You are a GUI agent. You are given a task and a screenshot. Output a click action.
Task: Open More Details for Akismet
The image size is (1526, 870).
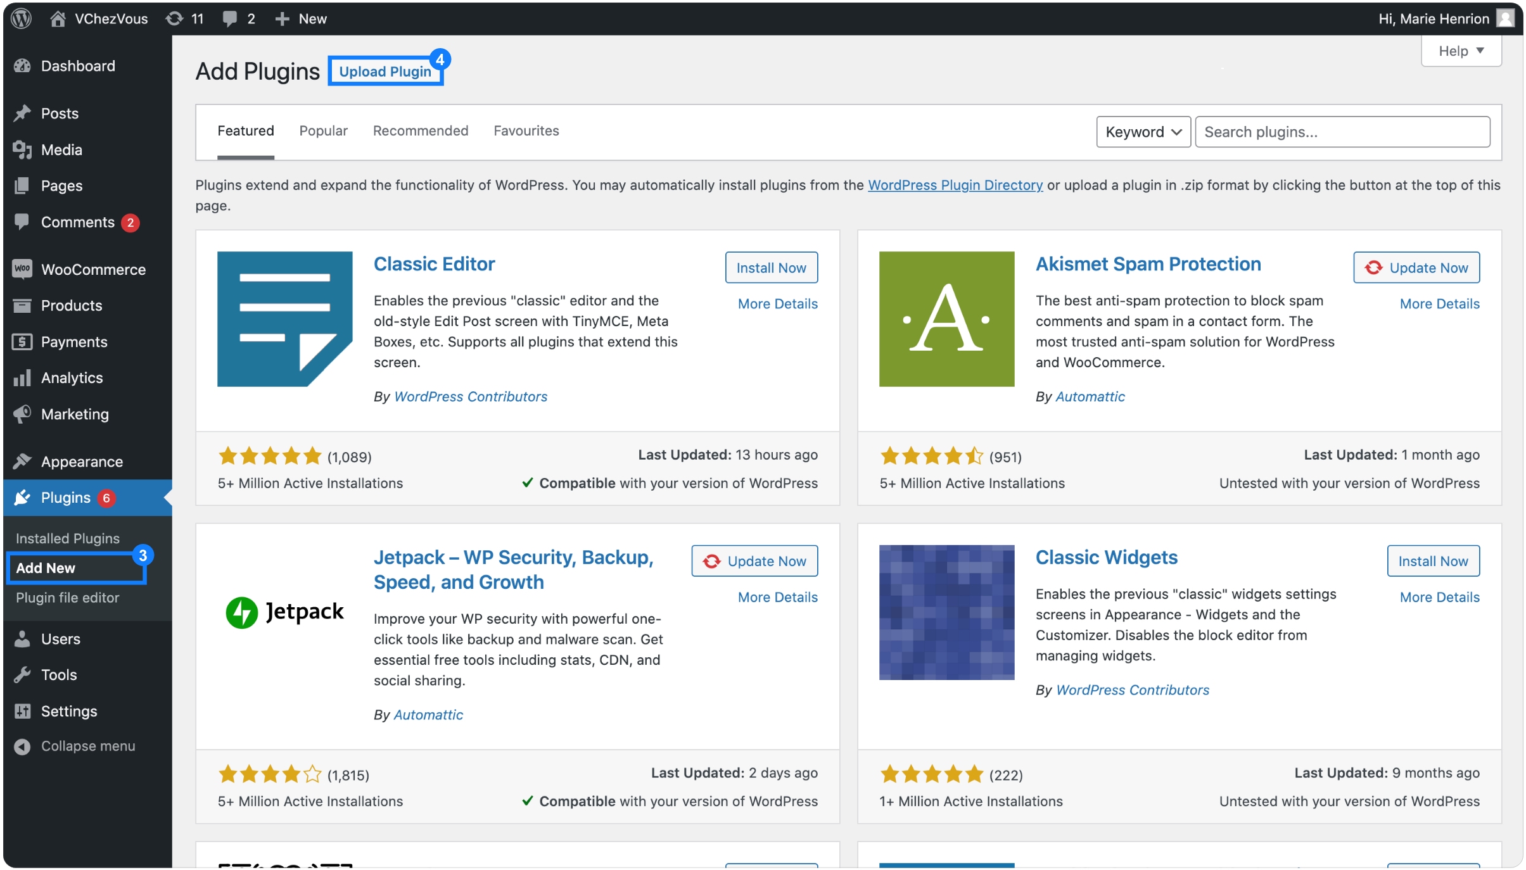point(1440,304)
